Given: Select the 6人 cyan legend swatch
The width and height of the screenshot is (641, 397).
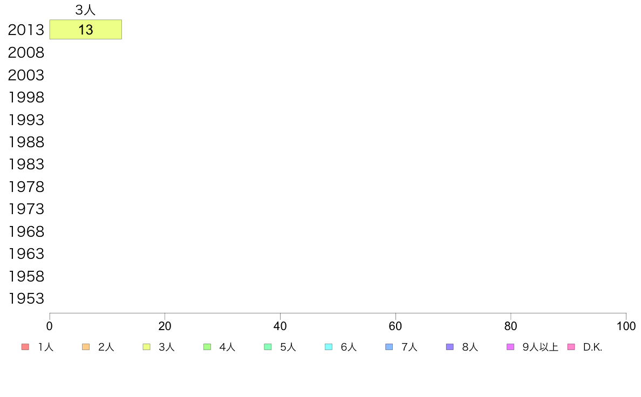Looking at the screenshot, I should click(x=328, y=347).
